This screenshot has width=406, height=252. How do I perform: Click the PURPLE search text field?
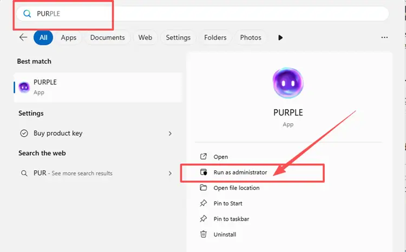point(202,14)
